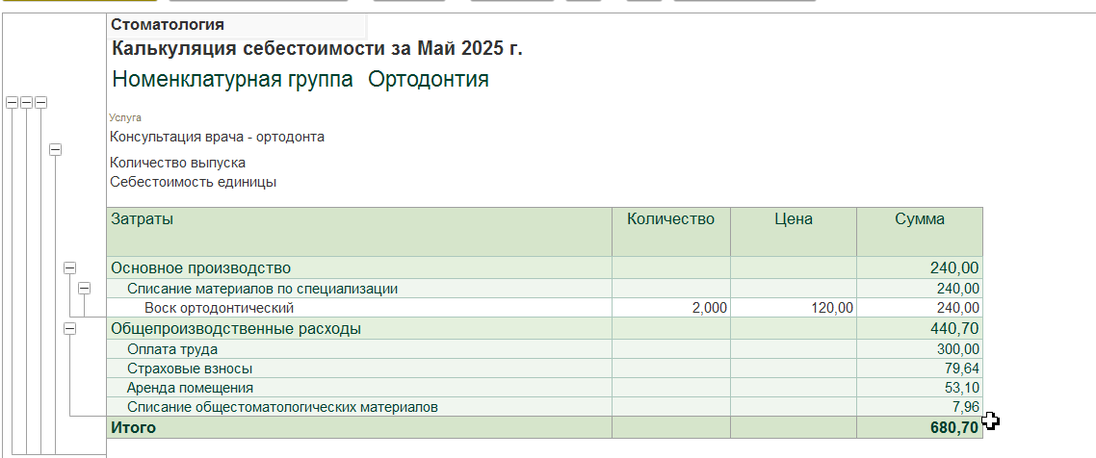
Task: Select the Себестоимость единицы label
Action: click(x=193, y=182)
